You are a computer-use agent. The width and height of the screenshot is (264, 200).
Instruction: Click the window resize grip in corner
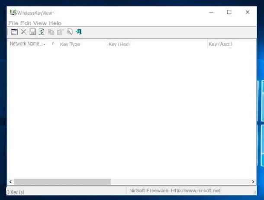[254, 193]
